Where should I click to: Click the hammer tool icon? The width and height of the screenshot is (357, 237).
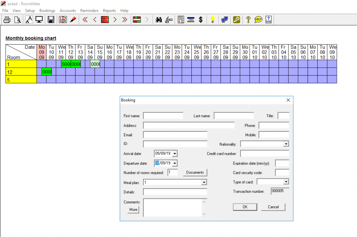[x=169, y=20]
